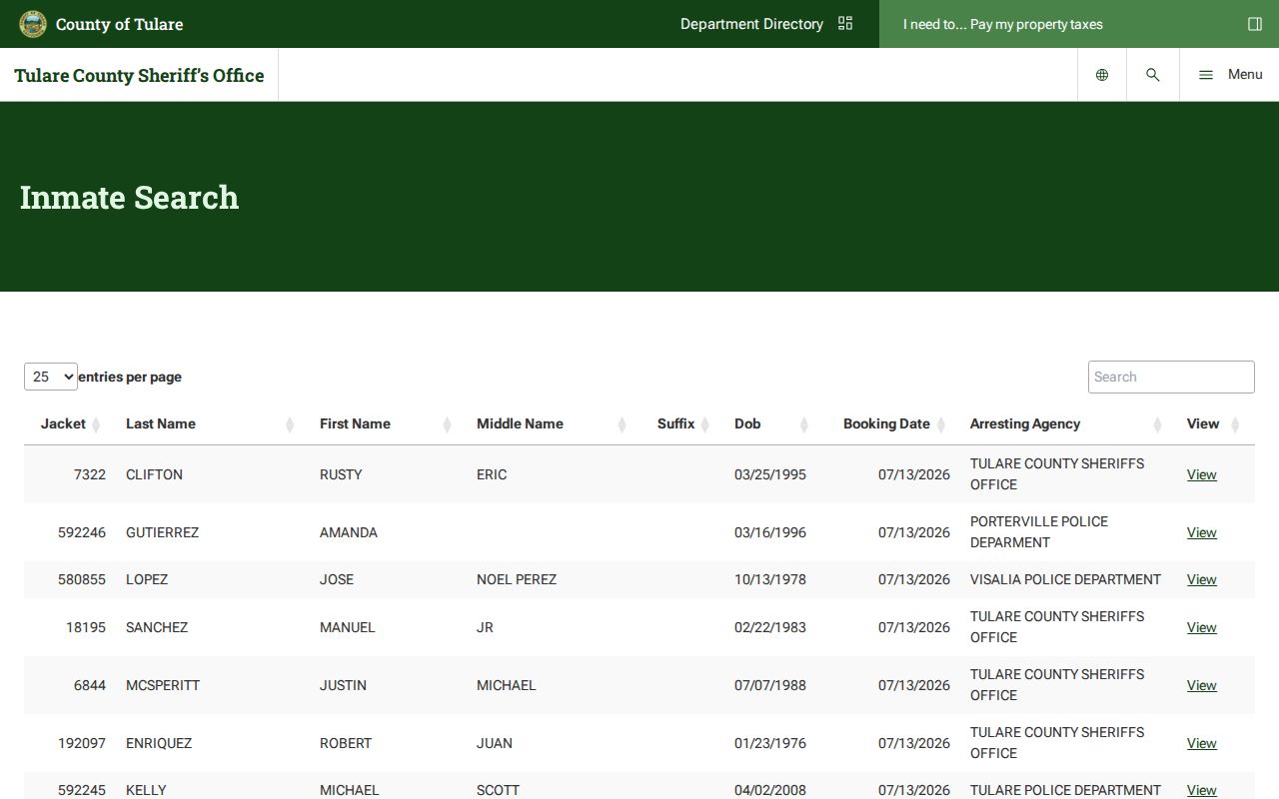Click the First Name column header
Image resolution: width=1279 pixels, height=799 pixels.
pos(355,423)
